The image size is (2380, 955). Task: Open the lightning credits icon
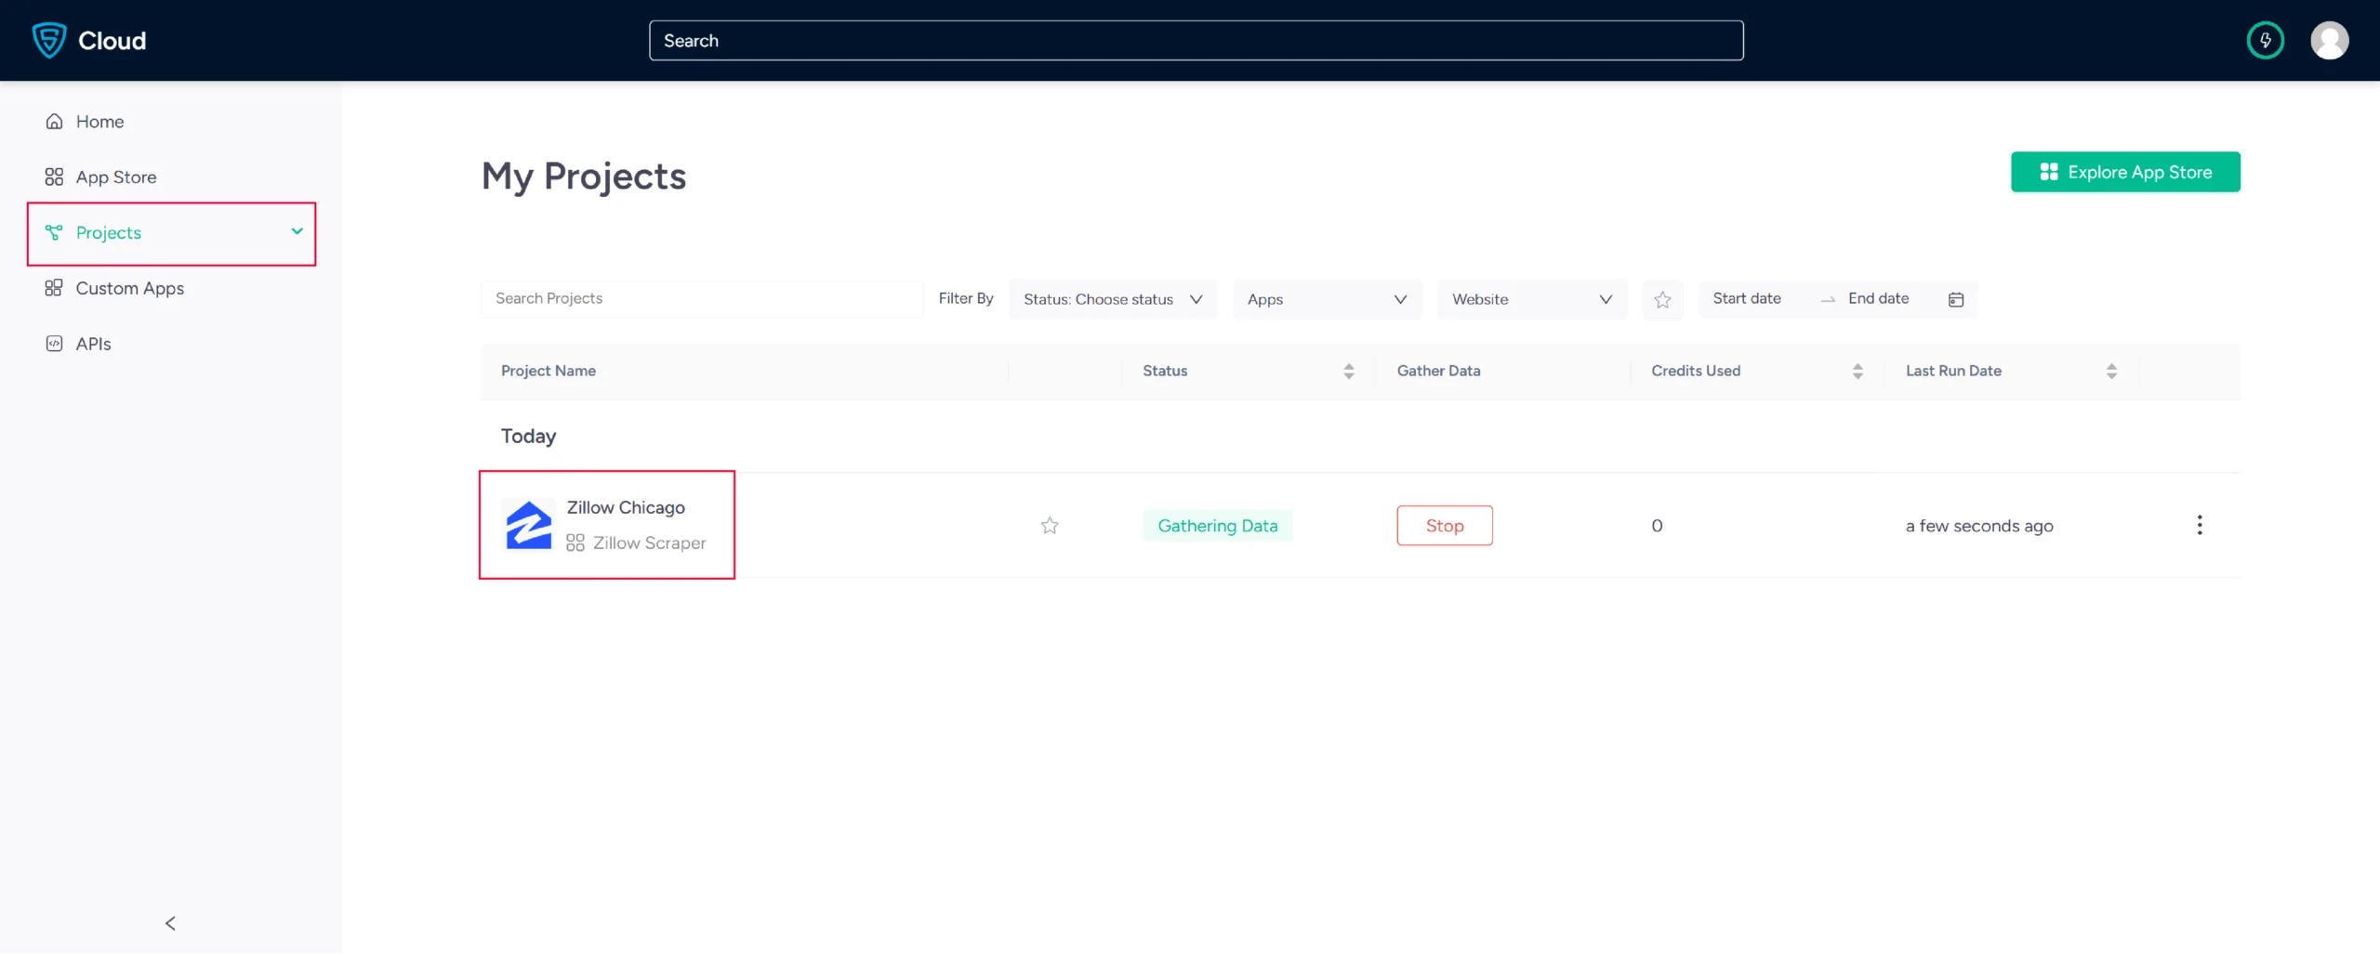[2265, 40]
